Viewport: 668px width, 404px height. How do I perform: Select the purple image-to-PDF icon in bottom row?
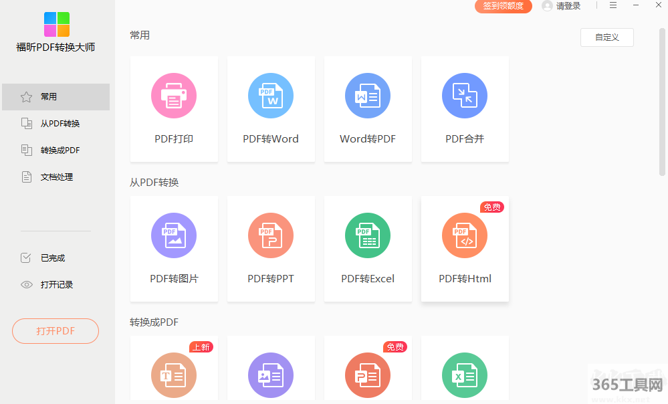tap(271, 375)
